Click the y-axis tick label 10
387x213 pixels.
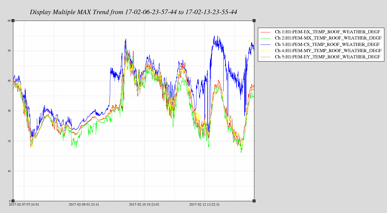click(x=9, y=171)
